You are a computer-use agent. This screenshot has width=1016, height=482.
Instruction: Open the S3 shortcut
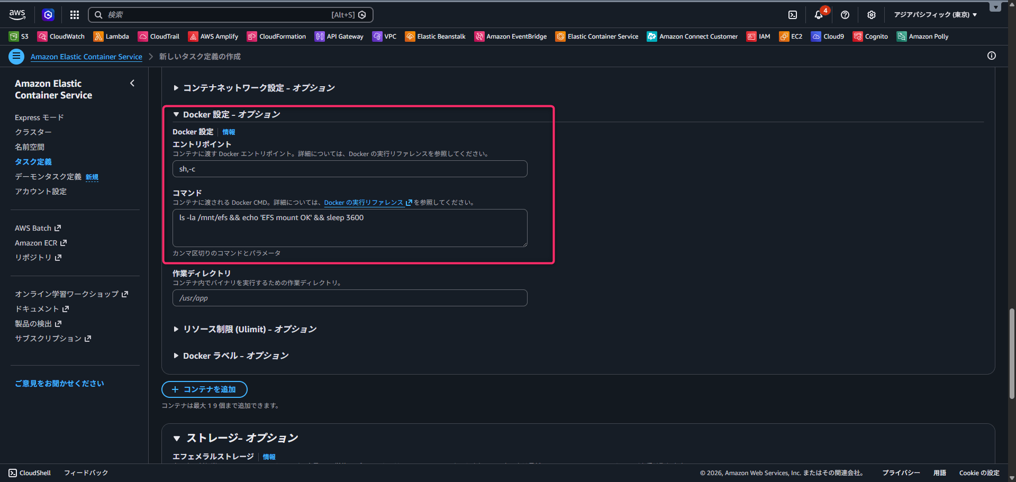19,37
